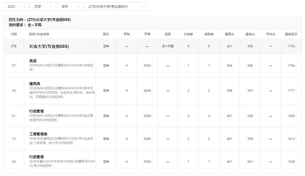Click lowest rank 1530 in last row

click(291, 161)
